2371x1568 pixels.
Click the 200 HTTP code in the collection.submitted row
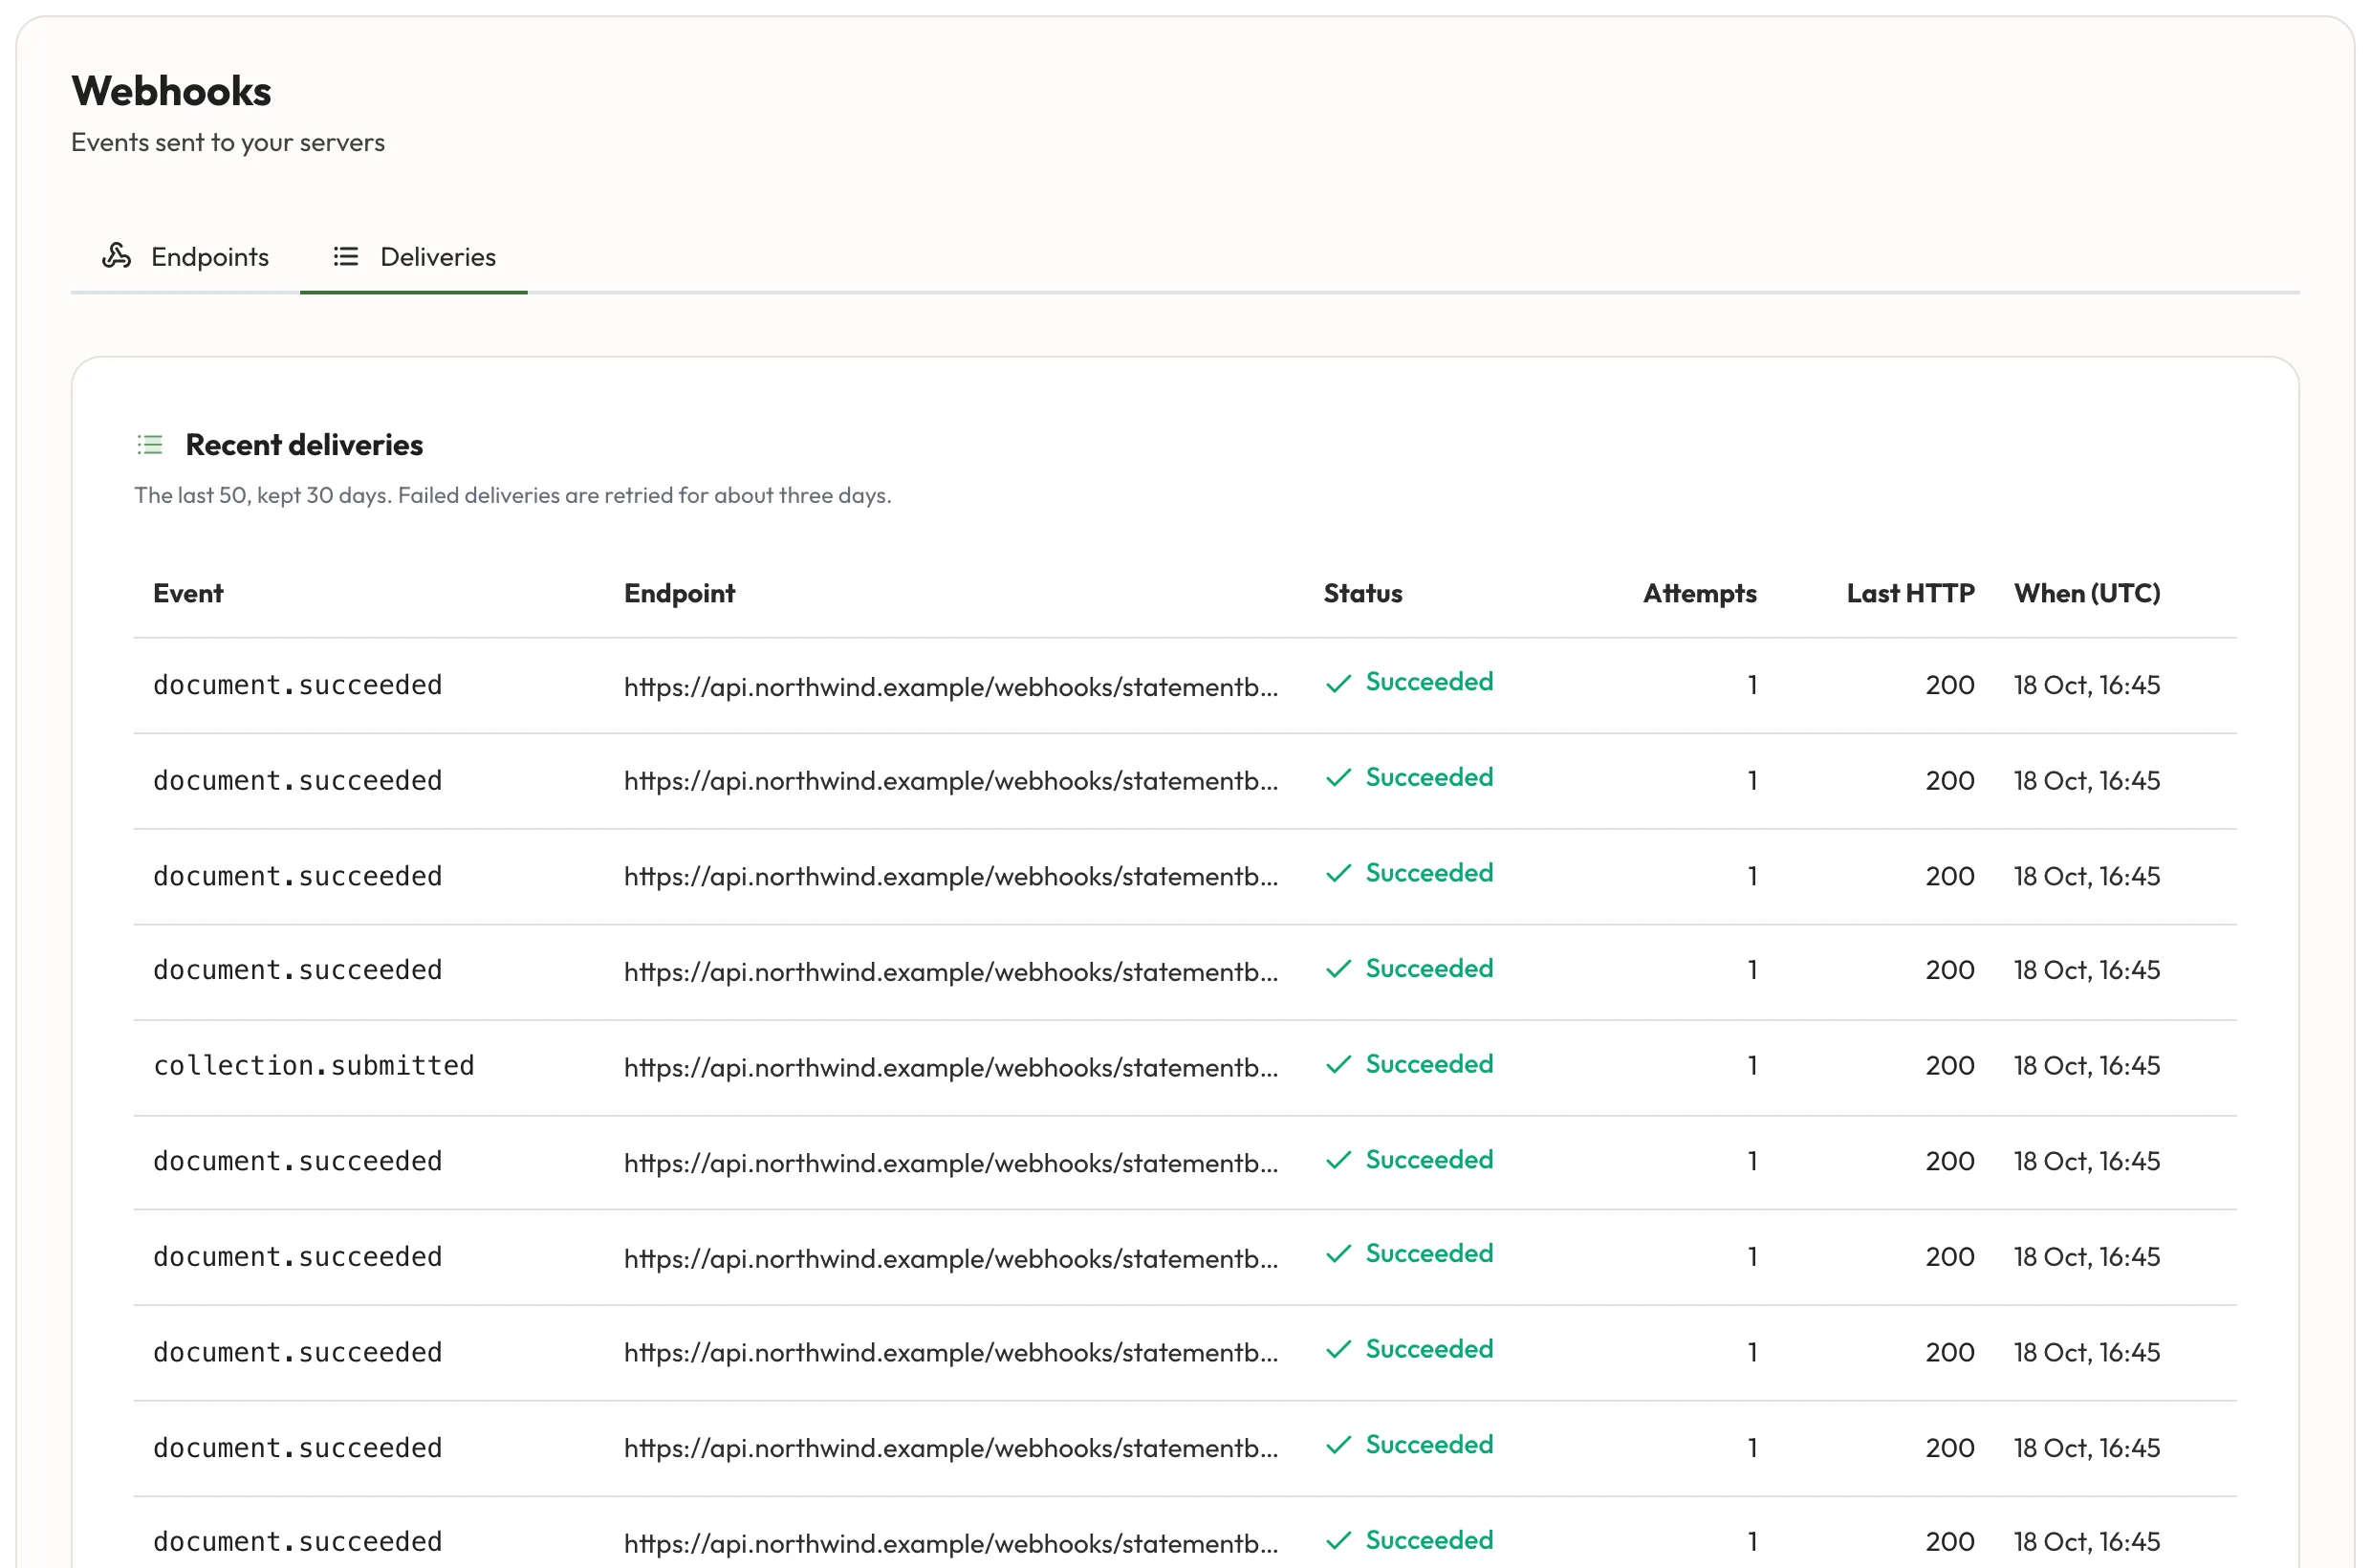coord(1950,1066)
